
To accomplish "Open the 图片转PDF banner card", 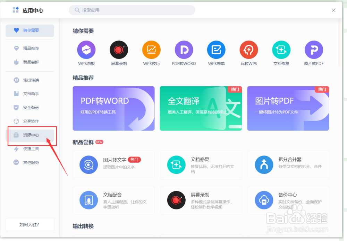I will tap(288, 108).
